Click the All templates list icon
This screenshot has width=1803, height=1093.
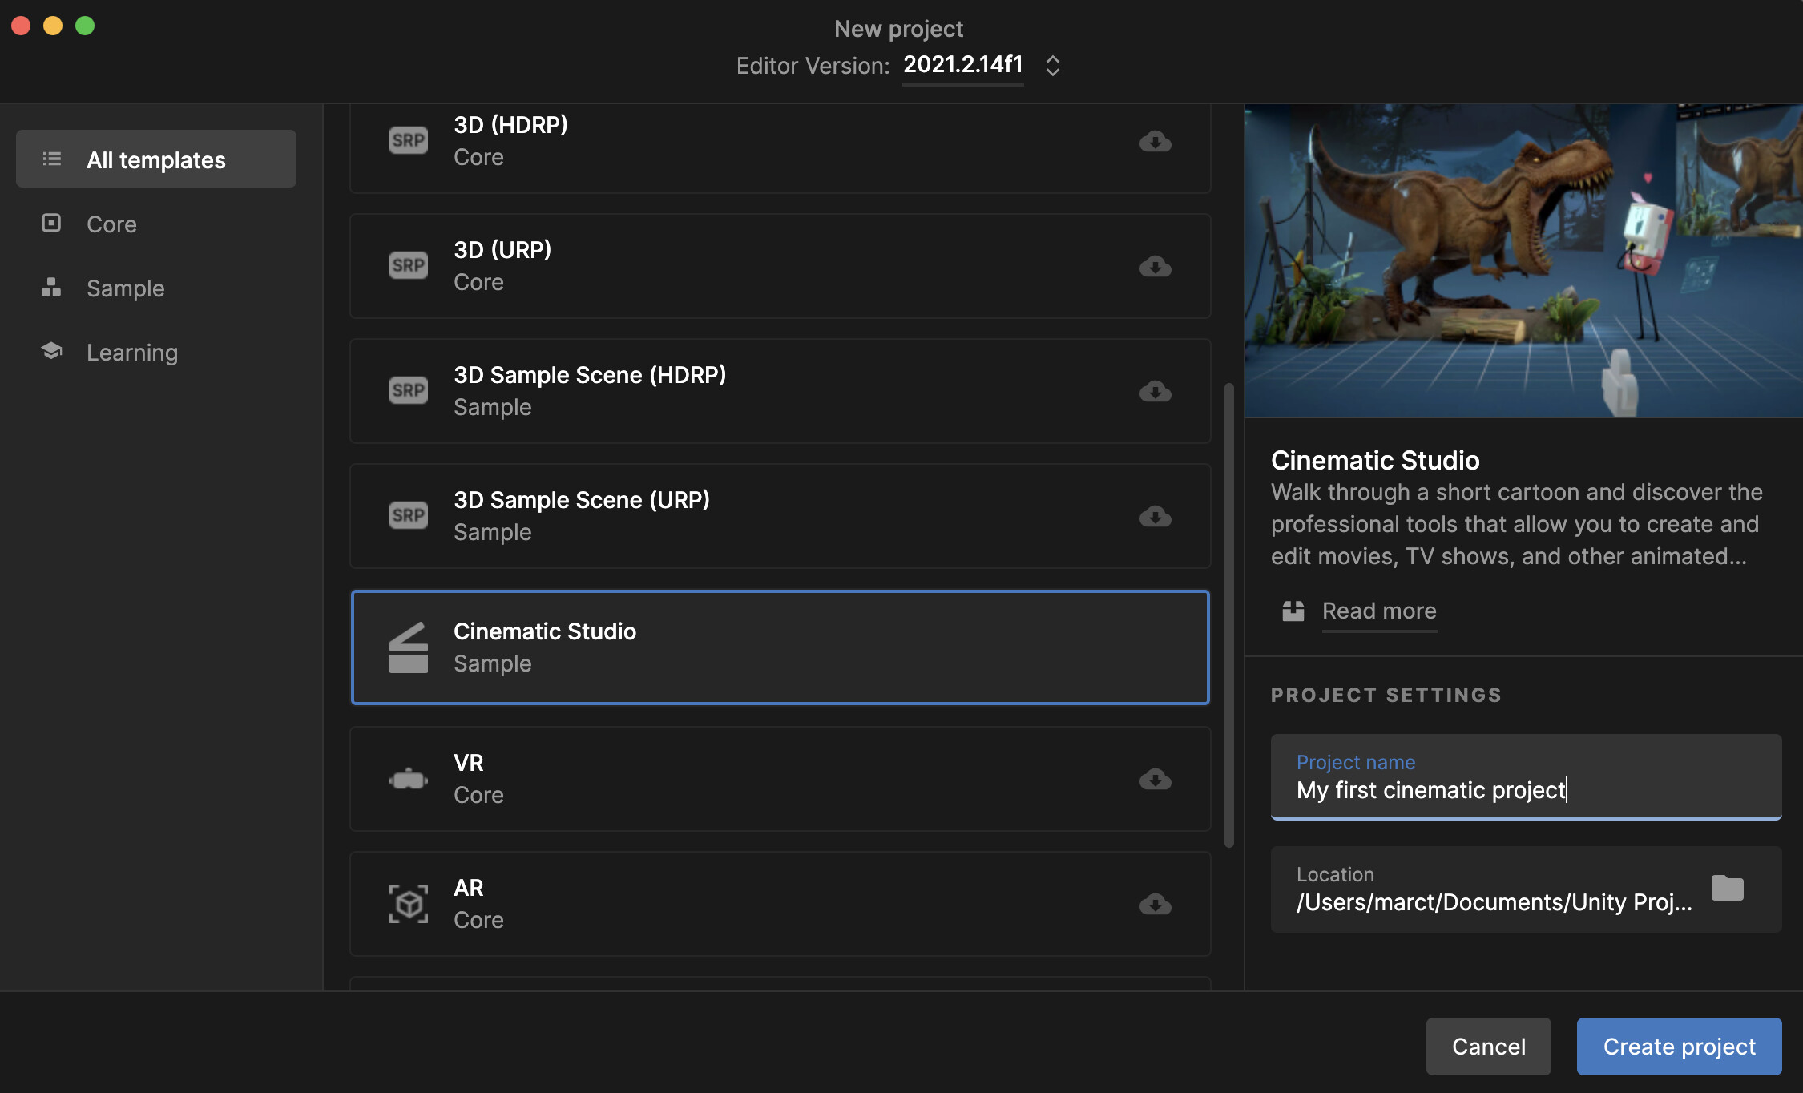tap(52, 159)
